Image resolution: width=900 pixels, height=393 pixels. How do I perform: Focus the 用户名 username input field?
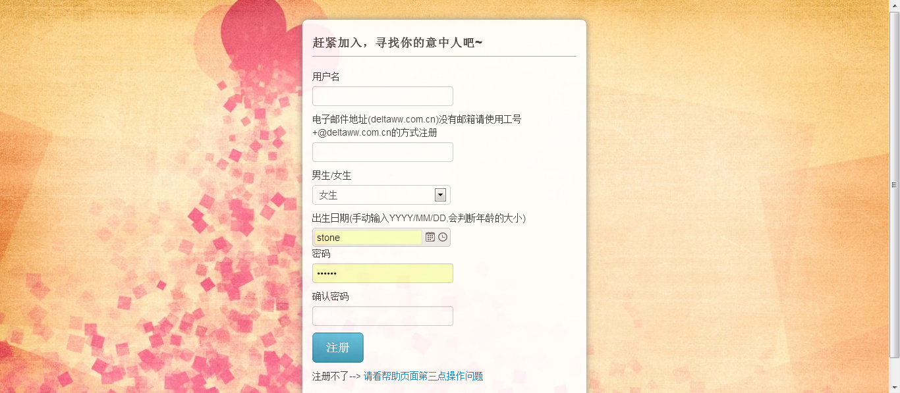(x=383, y=96)
